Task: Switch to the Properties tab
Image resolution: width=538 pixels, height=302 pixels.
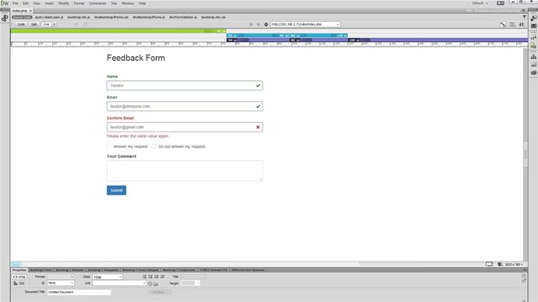Action: click(x=19, y=270)
